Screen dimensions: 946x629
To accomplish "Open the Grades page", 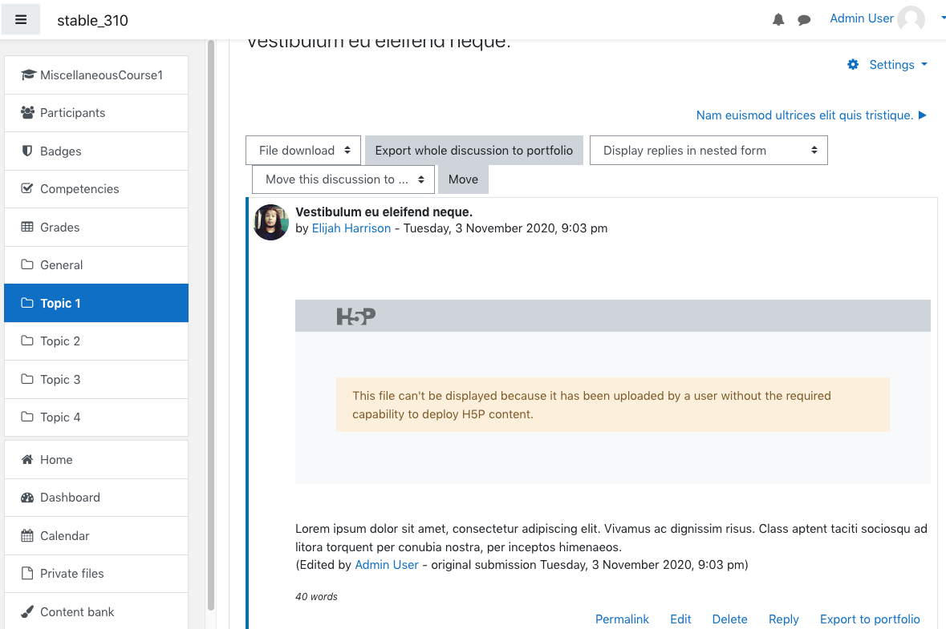I will click(x=96, y=227).
